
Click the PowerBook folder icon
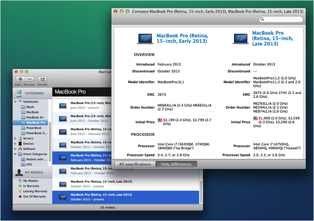point(23,128)
